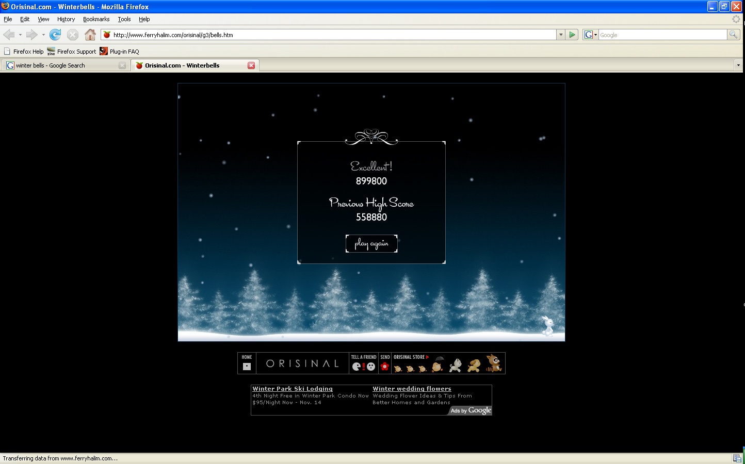
Task: Click the Orisinal HOME square icon
Action: tap(247, 366)
